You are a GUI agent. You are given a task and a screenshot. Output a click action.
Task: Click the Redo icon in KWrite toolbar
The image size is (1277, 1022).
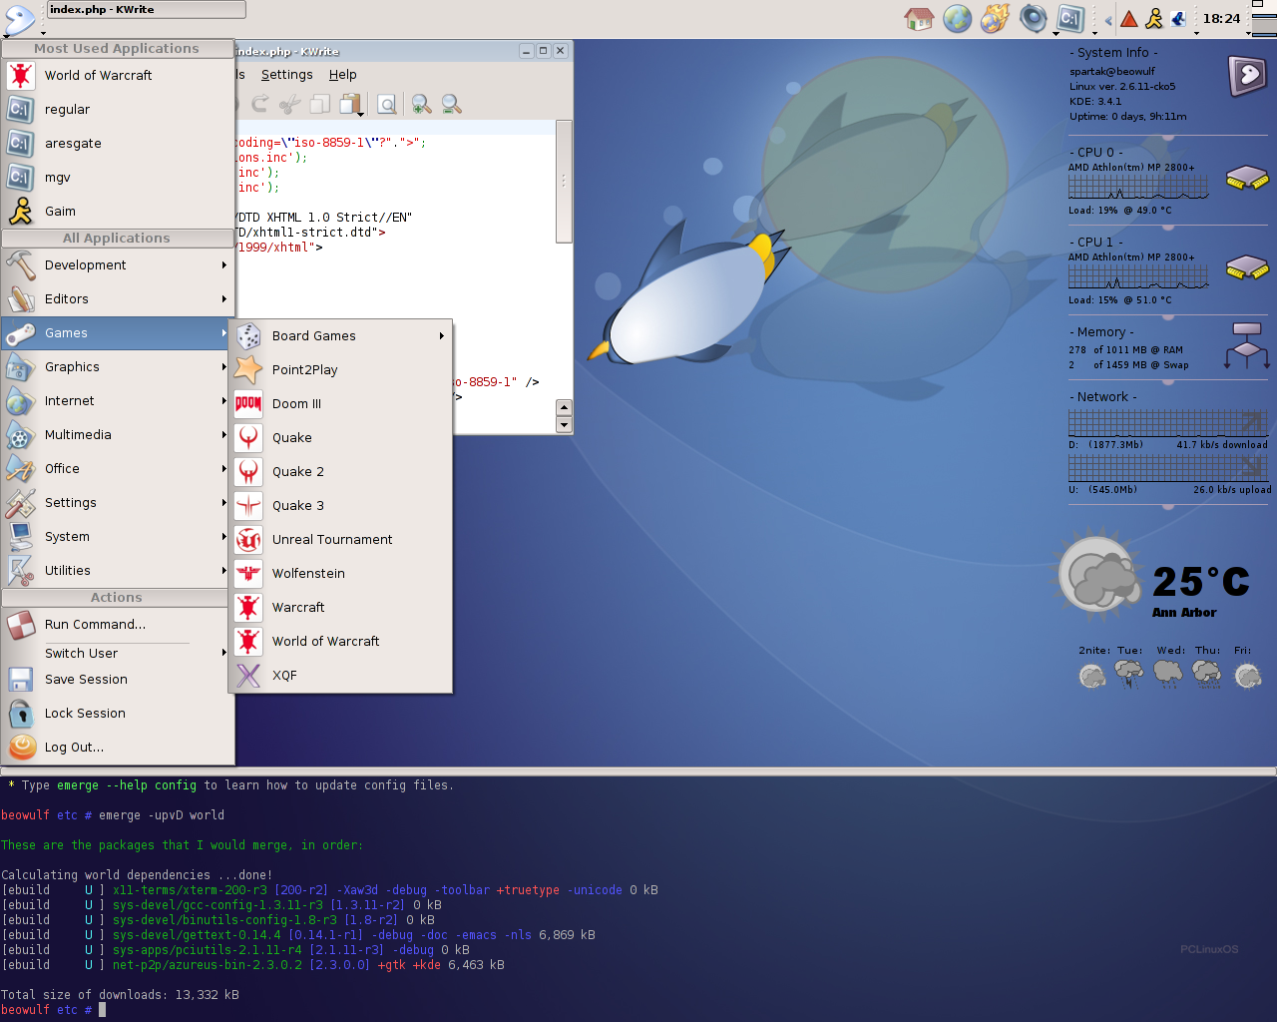(260, 103)
